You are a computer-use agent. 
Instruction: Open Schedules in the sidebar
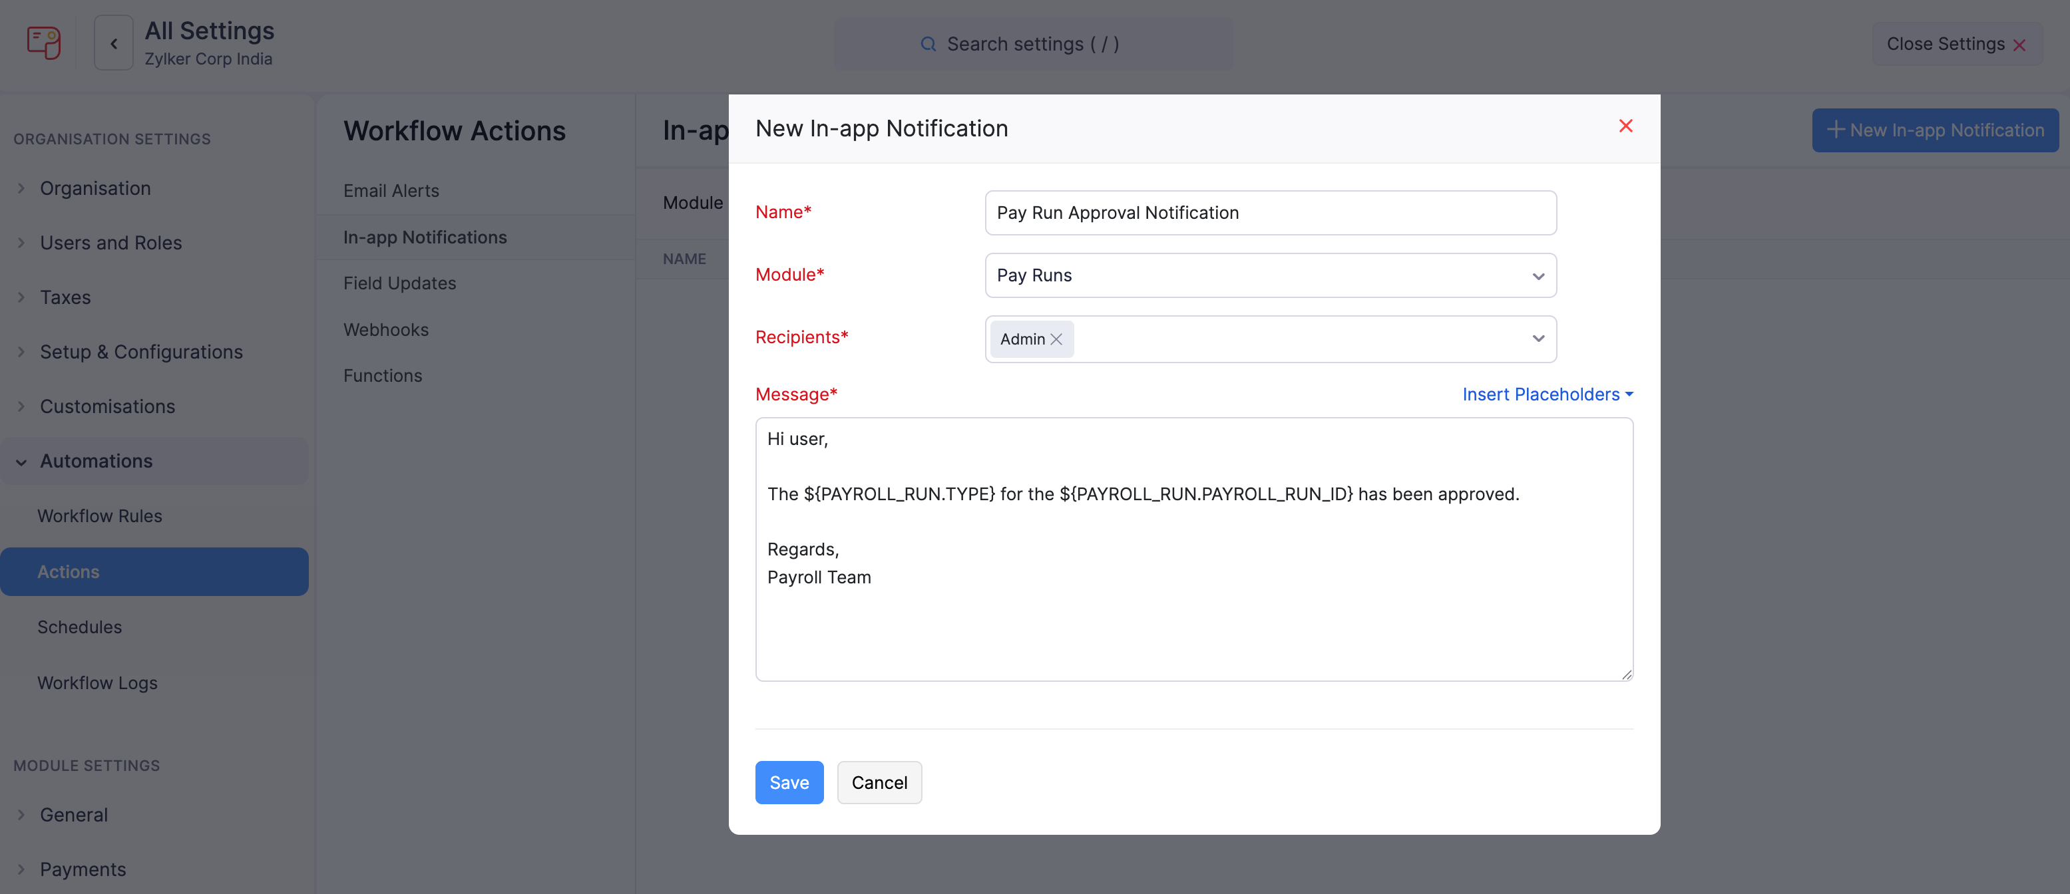click(80, 627)
